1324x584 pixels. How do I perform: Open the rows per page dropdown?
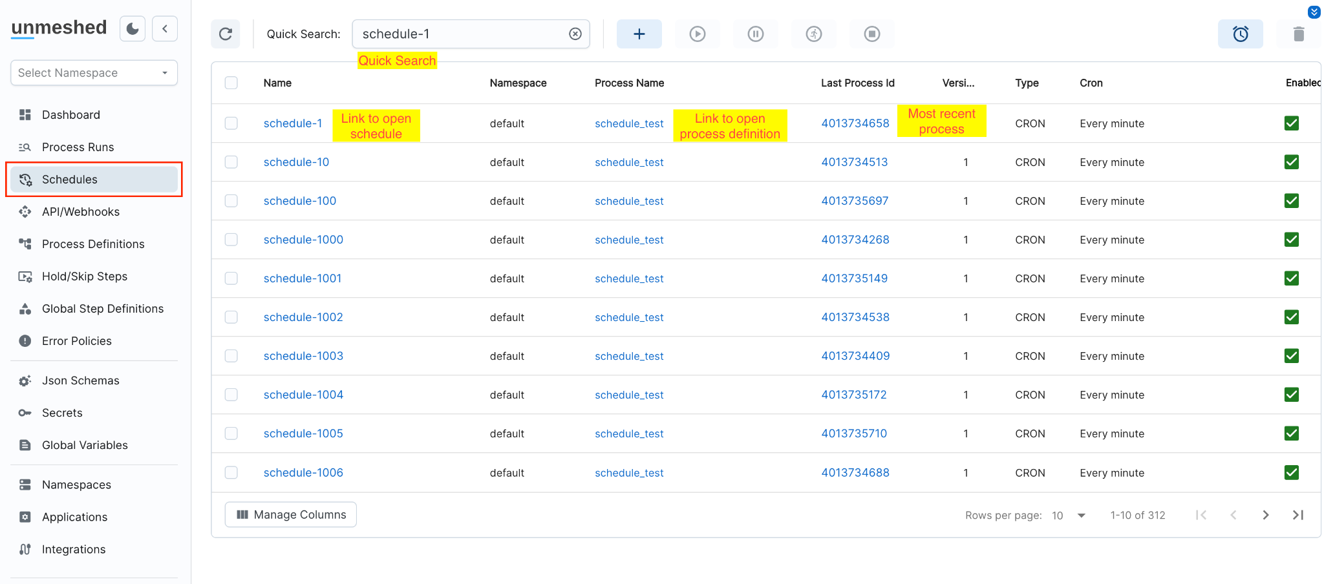click(x=1069, y=516)
